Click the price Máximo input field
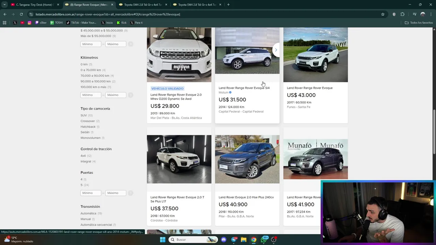 [x=116, y=44]
